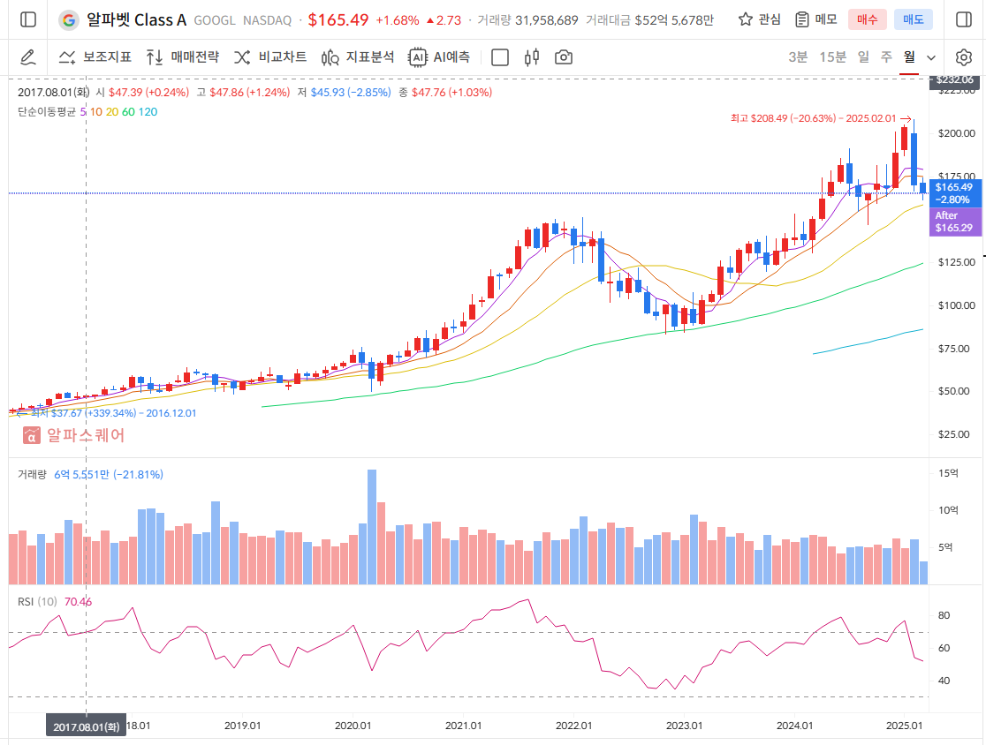Click the After $165.29 price tag
Viewport: 986px width, 745px height.
click(954, 221)
